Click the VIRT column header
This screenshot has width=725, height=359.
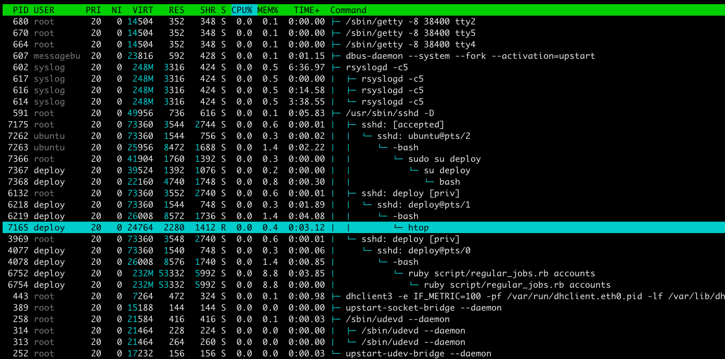[143, 10]
